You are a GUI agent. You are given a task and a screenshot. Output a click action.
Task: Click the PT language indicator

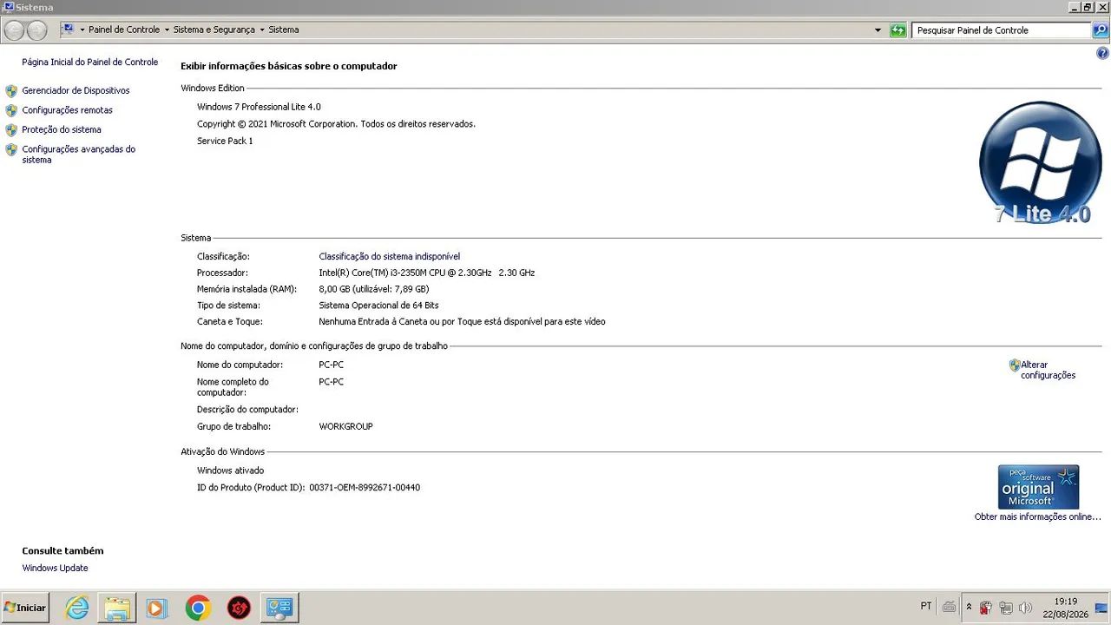[926, 606]
